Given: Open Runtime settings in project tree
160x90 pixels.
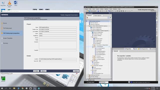Looking at the screenshot, I should pos(97,35).
